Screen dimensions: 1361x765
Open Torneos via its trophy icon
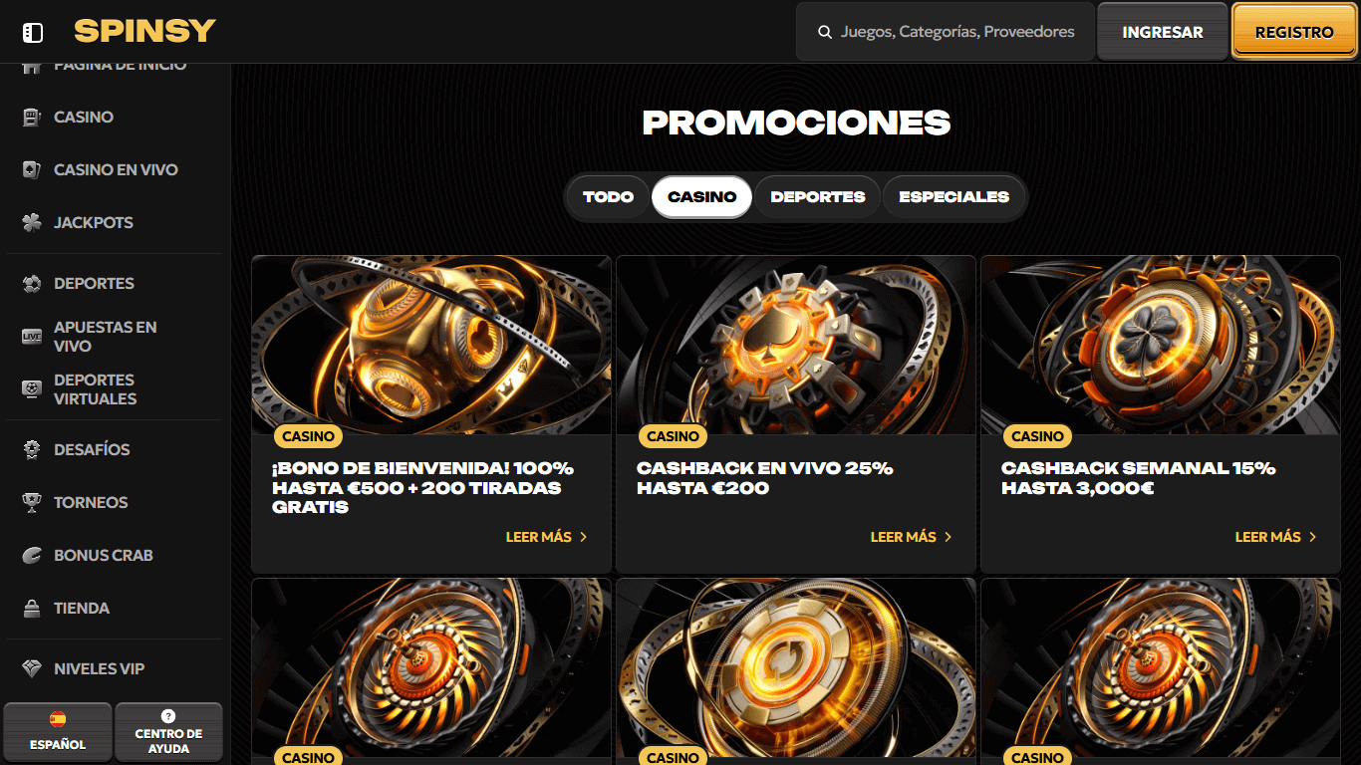point(32,503)
